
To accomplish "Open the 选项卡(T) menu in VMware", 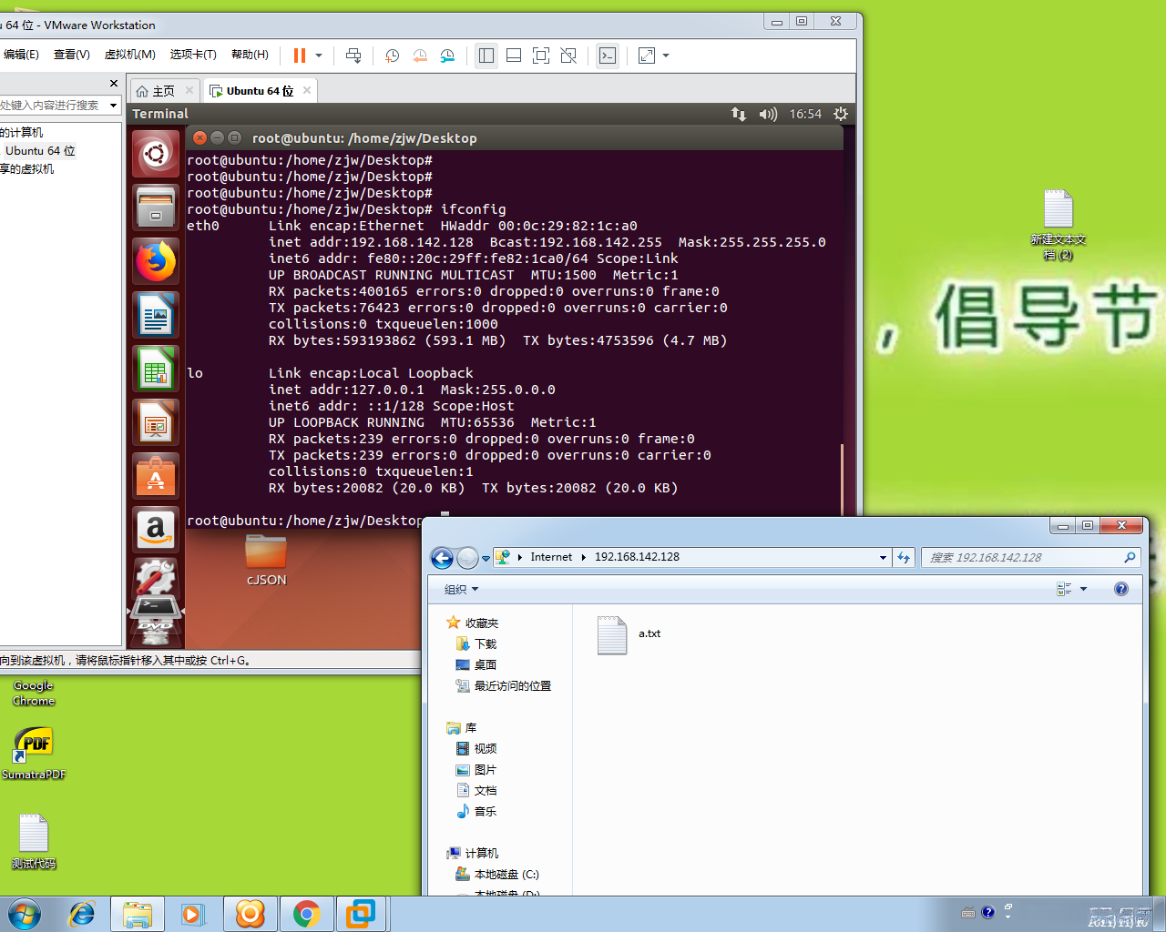I will click(193, 55).
